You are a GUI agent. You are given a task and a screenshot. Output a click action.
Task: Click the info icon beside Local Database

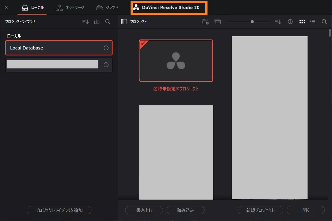pos(106,48)
